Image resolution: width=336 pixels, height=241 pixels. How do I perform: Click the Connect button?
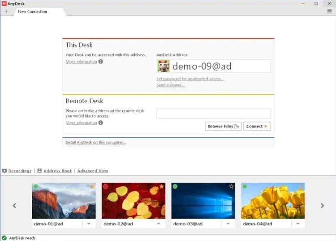(257, 126)
